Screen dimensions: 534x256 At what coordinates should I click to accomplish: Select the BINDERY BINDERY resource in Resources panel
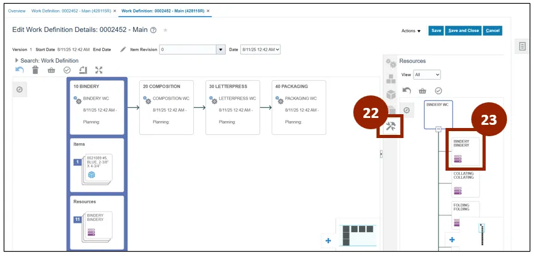coord(466,151)
